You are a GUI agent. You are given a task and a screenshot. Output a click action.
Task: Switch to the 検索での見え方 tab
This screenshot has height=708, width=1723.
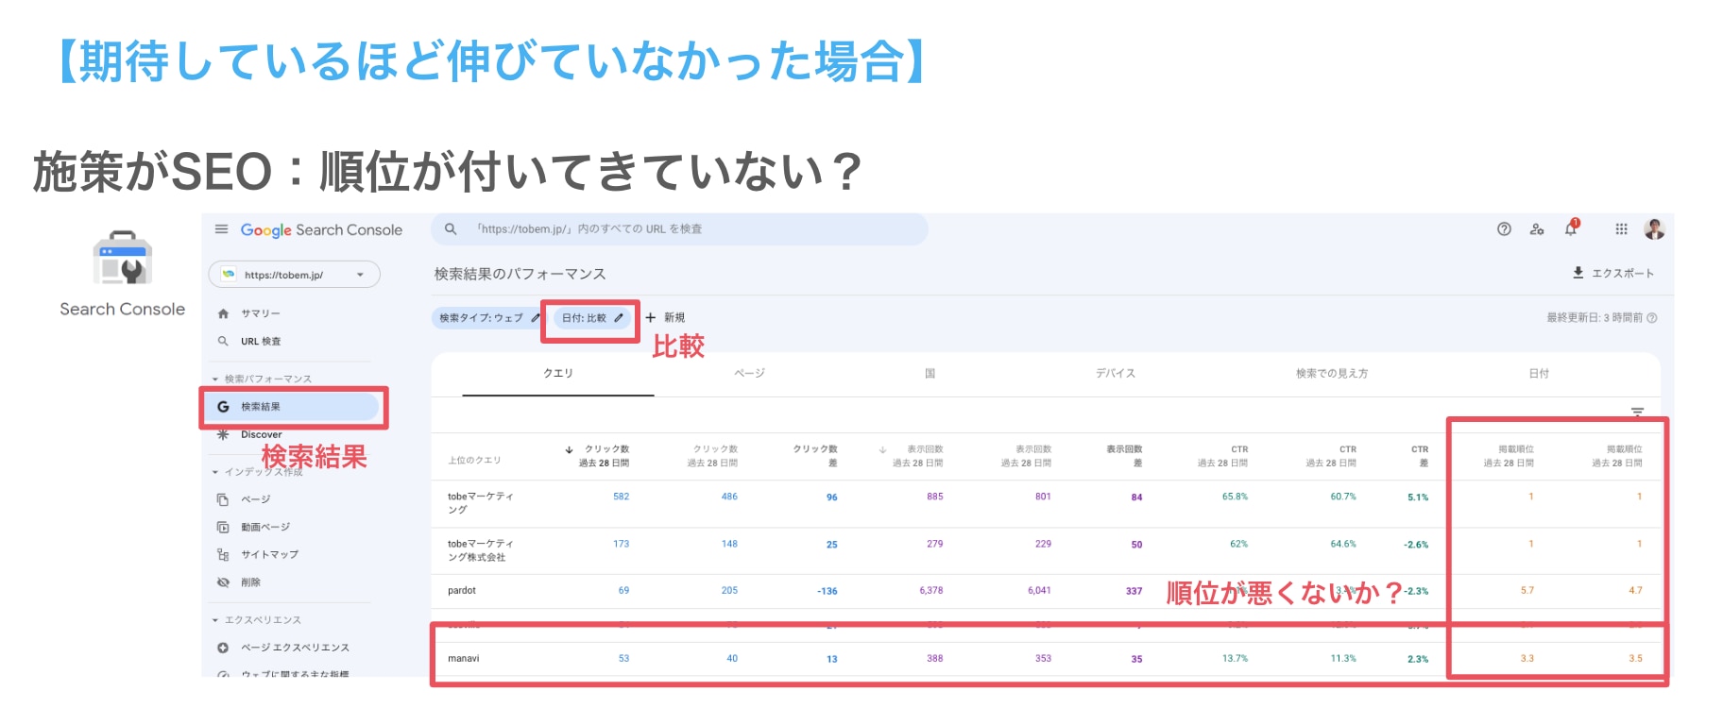(x=1332, y=374)
